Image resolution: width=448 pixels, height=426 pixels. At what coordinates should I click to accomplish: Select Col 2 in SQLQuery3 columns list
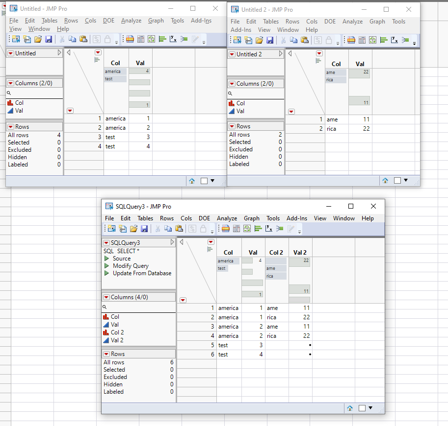(117, 332)
